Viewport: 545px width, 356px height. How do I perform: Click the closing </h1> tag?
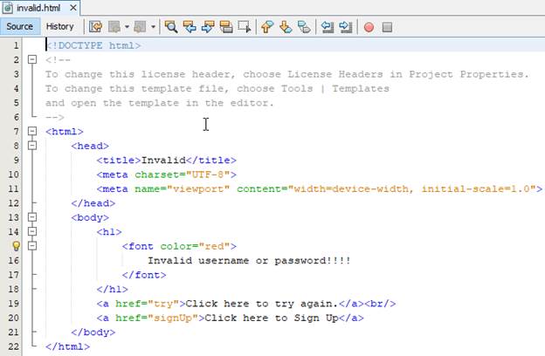pyautogui.click(x=113, y=290)
